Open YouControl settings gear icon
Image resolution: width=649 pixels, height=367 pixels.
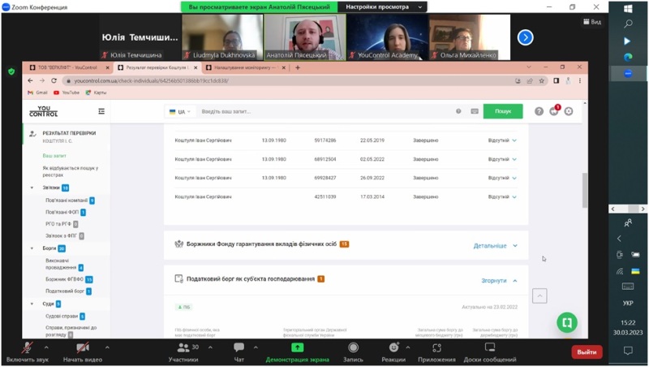coord(569,111)
